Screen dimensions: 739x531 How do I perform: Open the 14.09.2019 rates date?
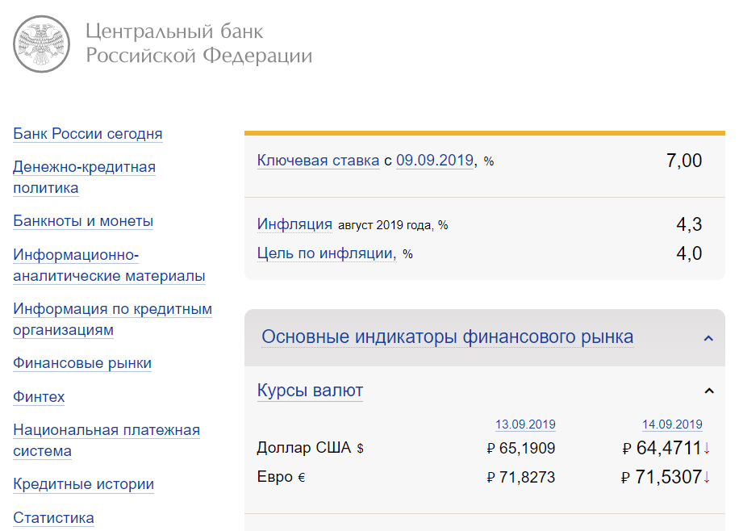(x=672, y=424)
